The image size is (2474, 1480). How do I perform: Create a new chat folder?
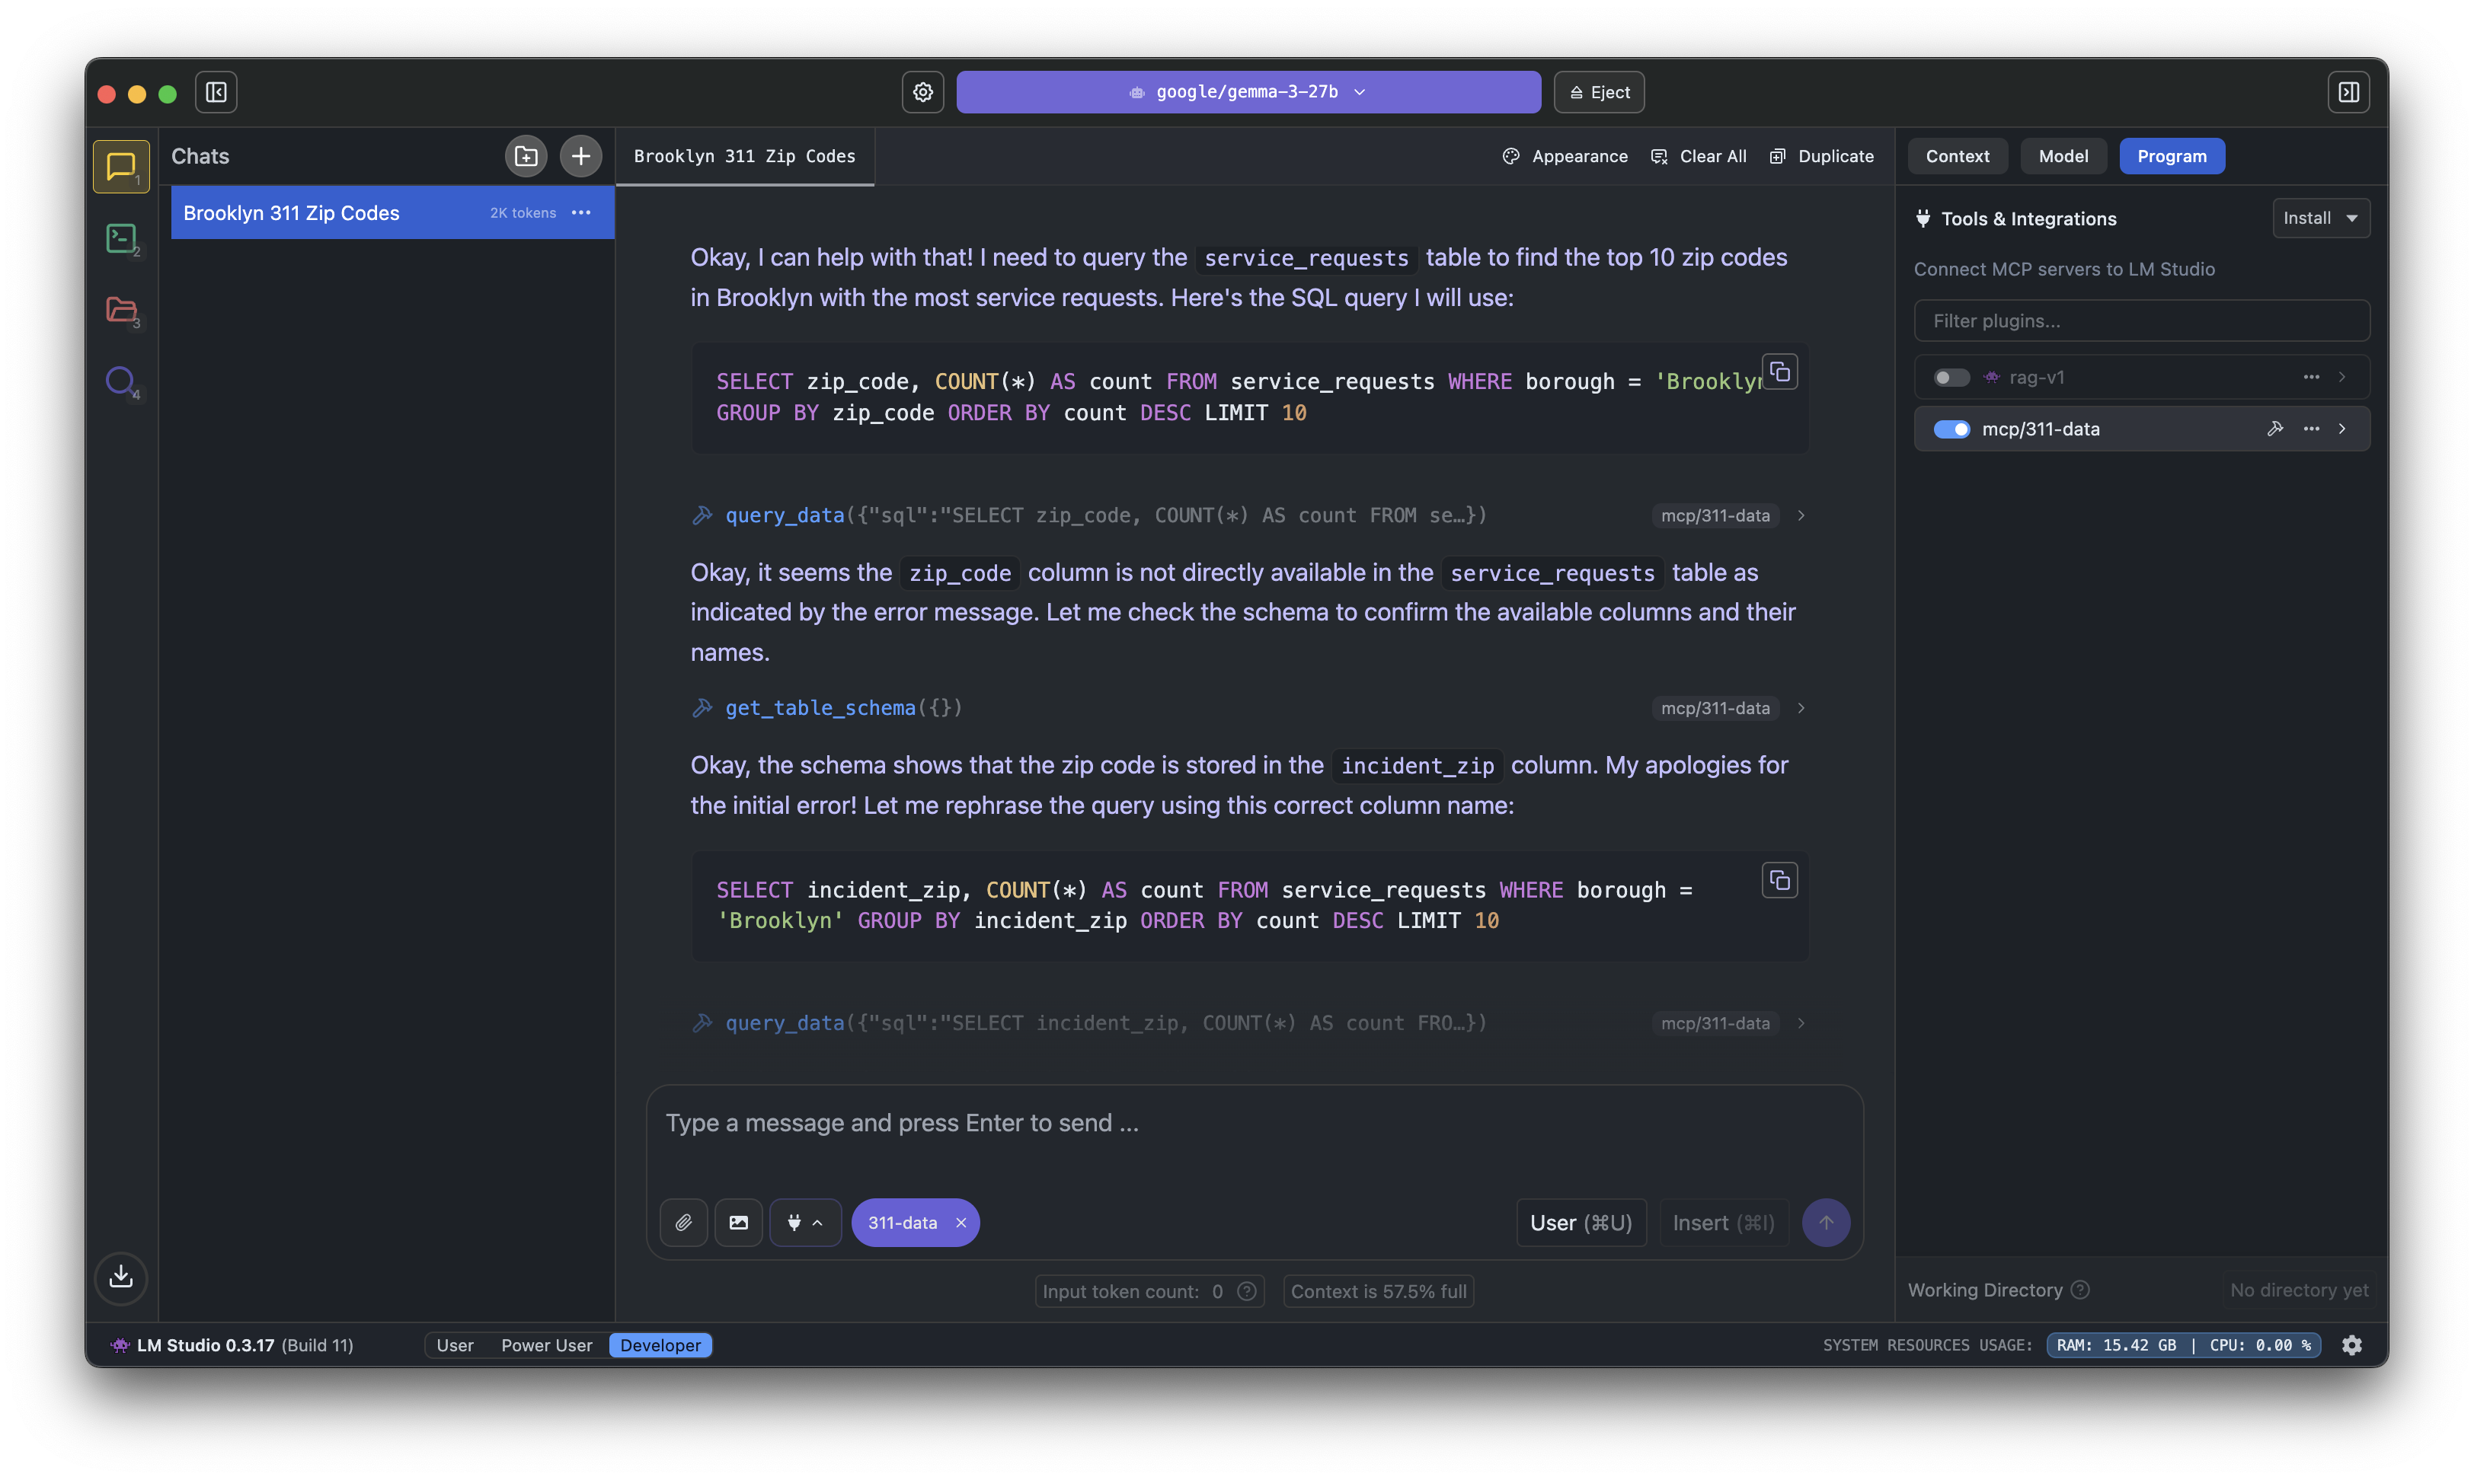526,157
